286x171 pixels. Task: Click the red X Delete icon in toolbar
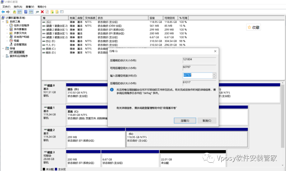coord(42,12)
